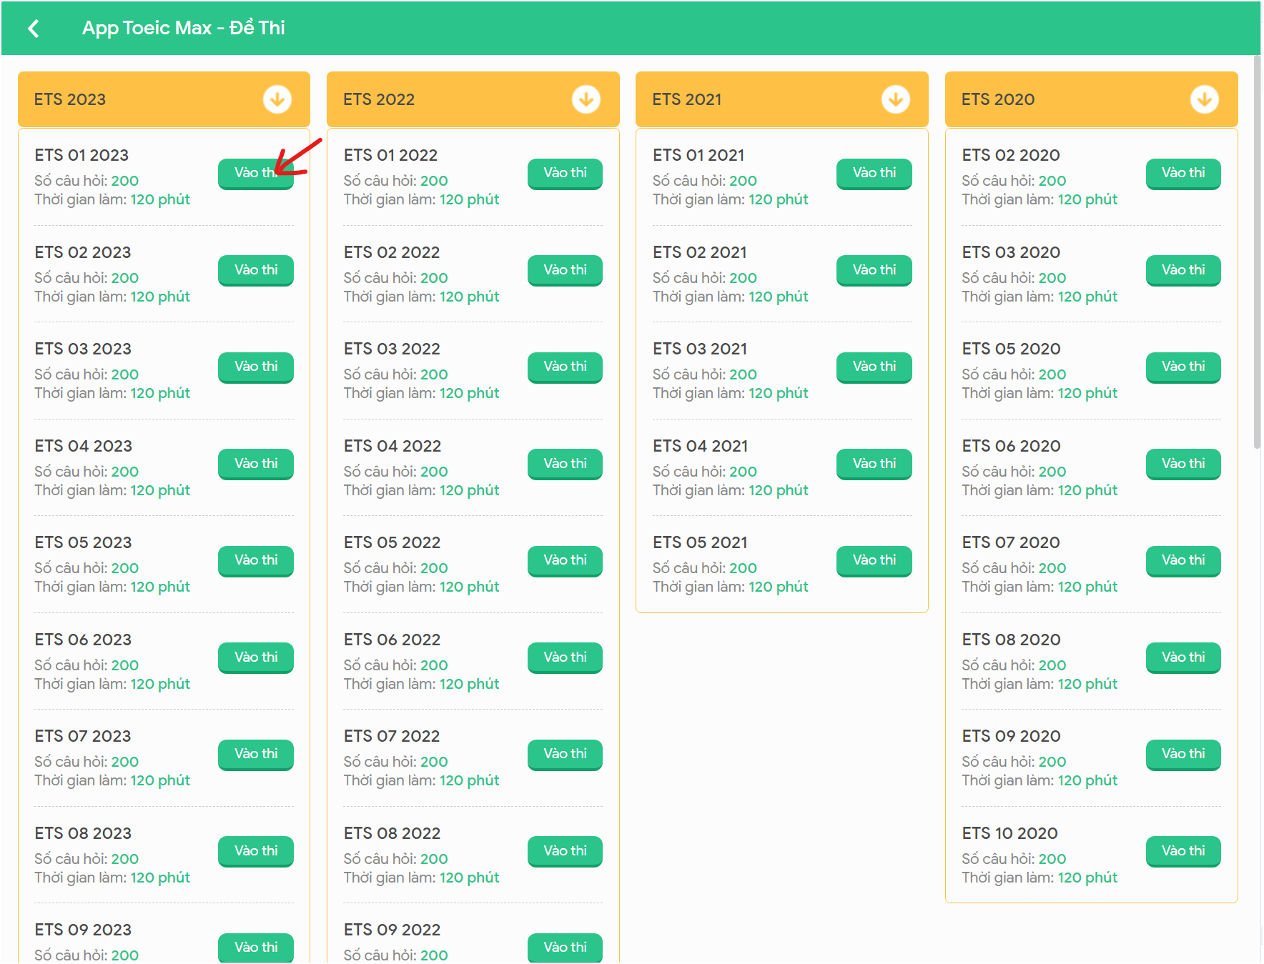The height and width of the screenshot is (964, 1264).
Task: Begin ETS 08 2023 exam
Action: point(255,850)
